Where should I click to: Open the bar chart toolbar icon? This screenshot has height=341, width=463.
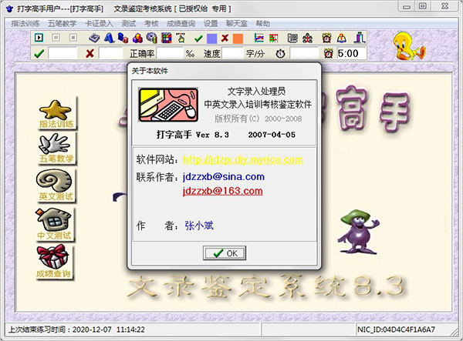pyautogui.click(x=273, y=38)
